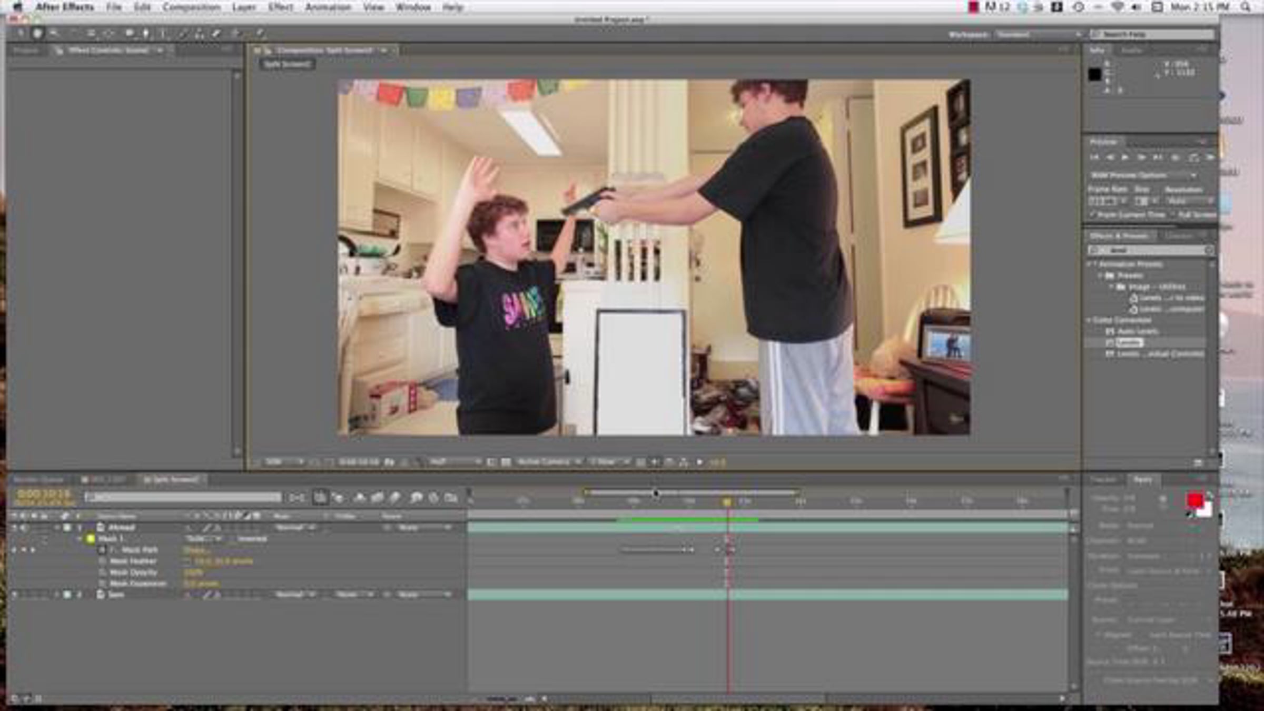Viewport: 1264px width, 711px height.
Task: Select the Eraser tool
Action: pos(216,34)
